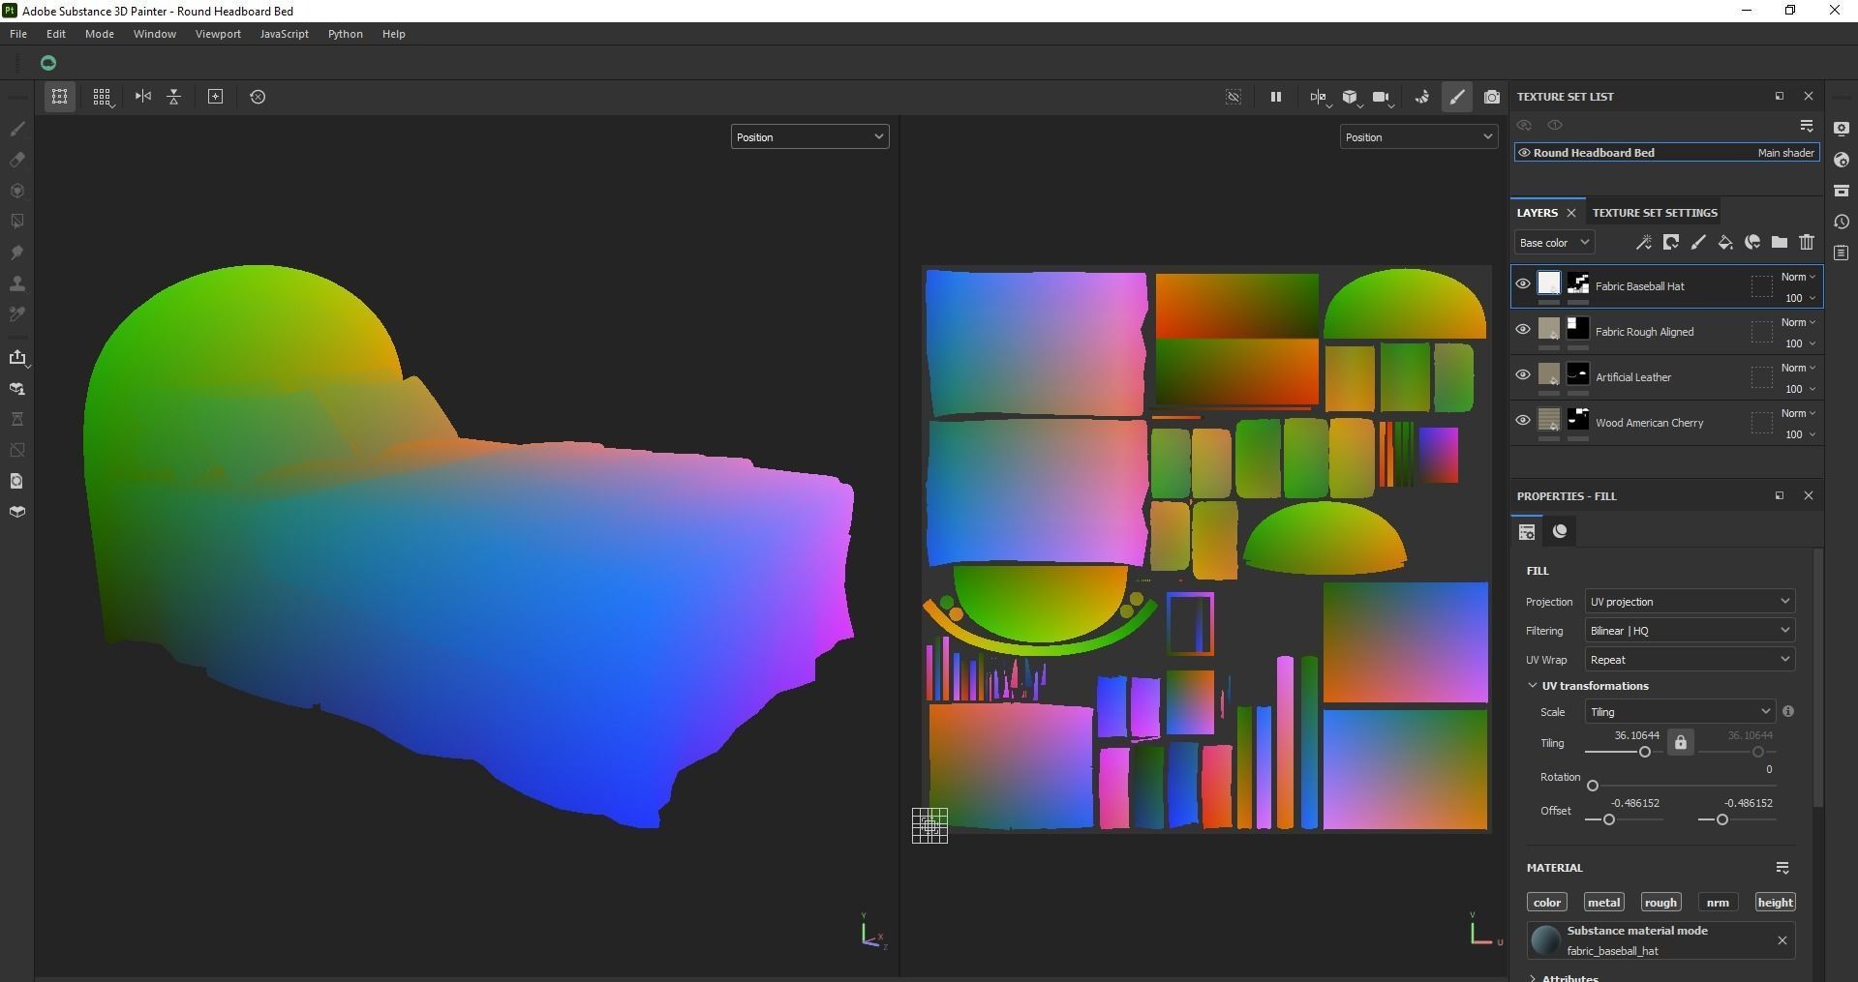Toggle the height channel button

pos(1775,903)
